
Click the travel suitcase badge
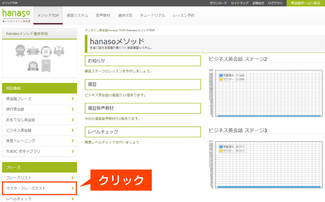pos(33,51)
